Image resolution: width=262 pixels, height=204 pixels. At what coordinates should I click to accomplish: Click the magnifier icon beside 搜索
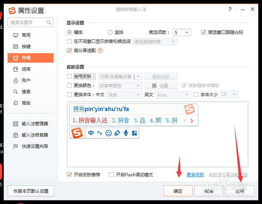(x=16, y=92)
